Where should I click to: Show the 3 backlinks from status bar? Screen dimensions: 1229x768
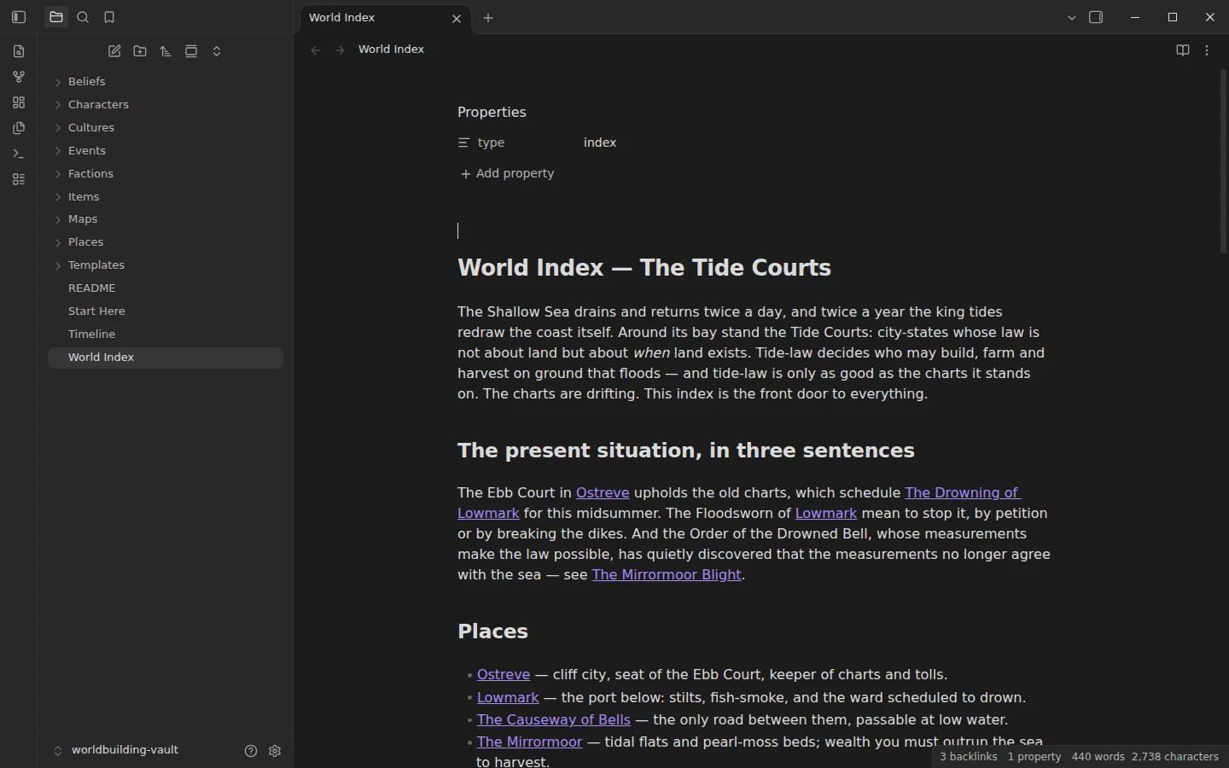pyautogui.click(x=969, y=757)
